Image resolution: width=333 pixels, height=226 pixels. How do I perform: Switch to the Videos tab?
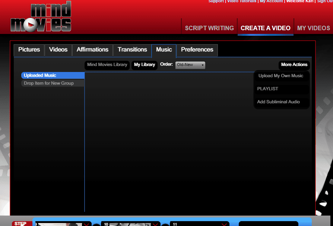[x=58, y=50]
